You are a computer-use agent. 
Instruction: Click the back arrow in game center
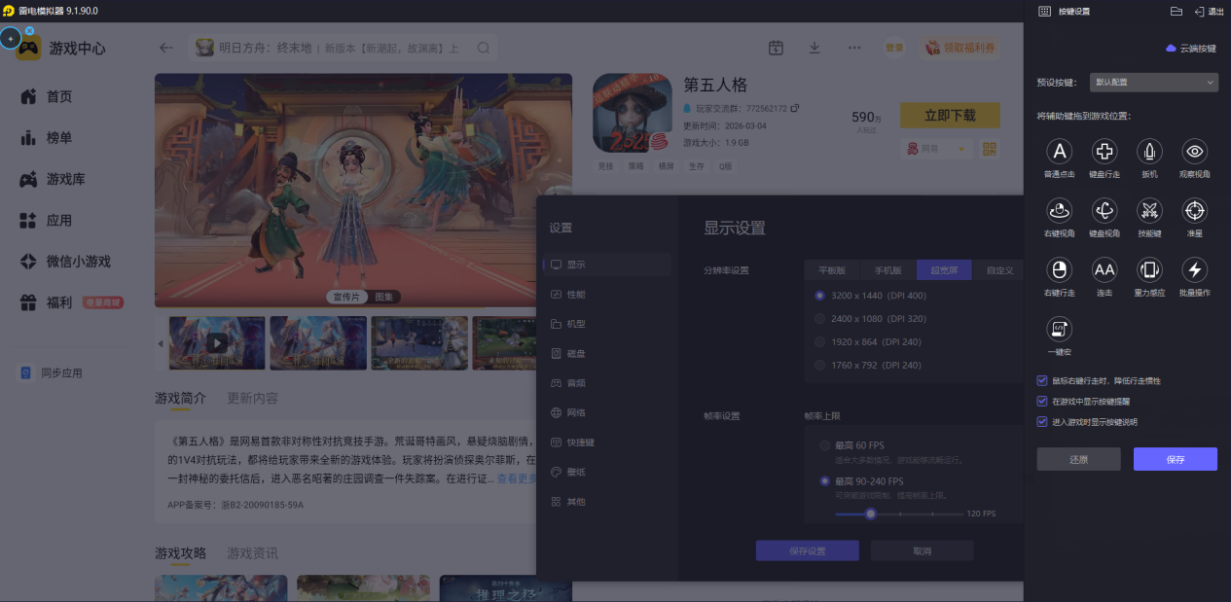pos(166,48)
